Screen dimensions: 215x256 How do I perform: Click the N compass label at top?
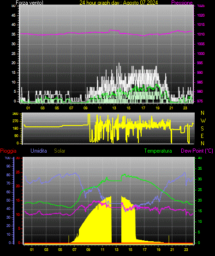click(x=203, y=113)
